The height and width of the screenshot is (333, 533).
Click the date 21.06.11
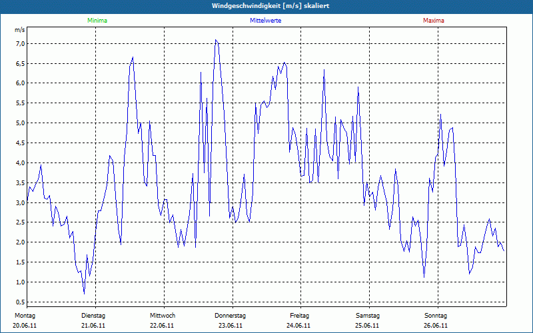[x=93, y=326]
